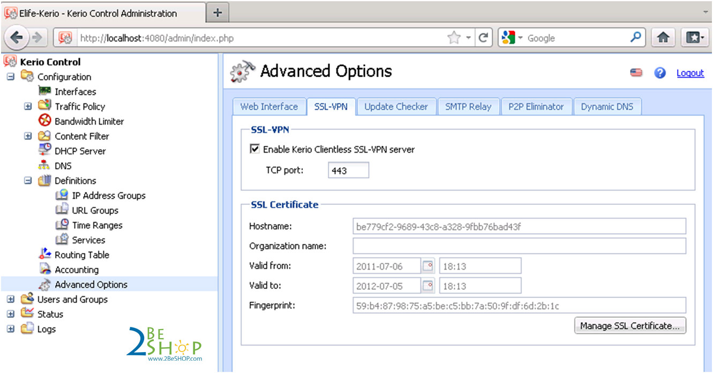Select Kerio Control root tree item
The width and height of the screenshot is (713, 373).
pyautogui.click(x=50, y=62)
